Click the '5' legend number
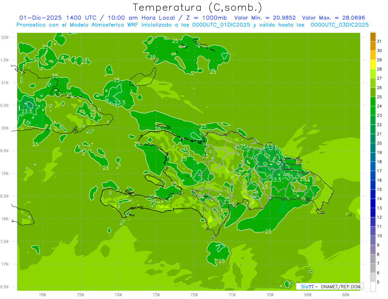Image resolution: width=388 pixels, height=299 pixels. tap(378, 282)
